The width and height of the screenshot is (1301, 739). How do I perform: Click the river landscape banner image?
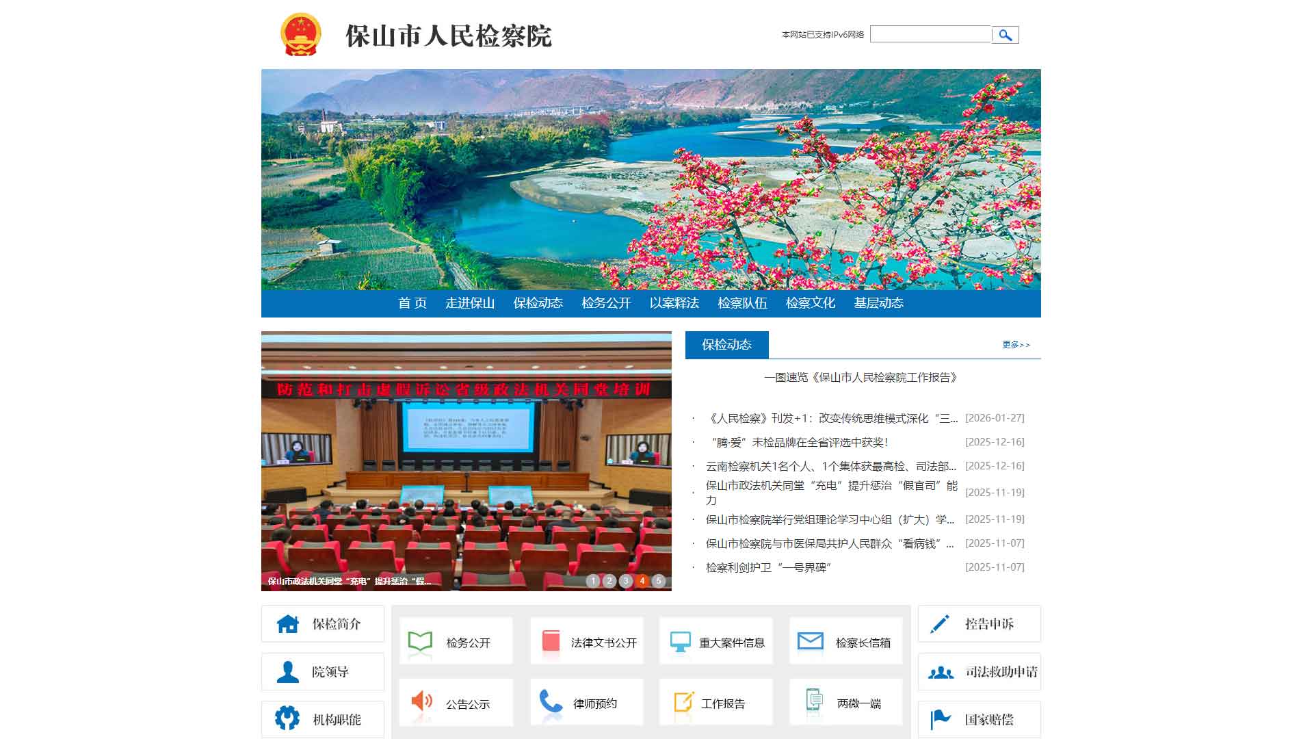[x=651, y=179]
